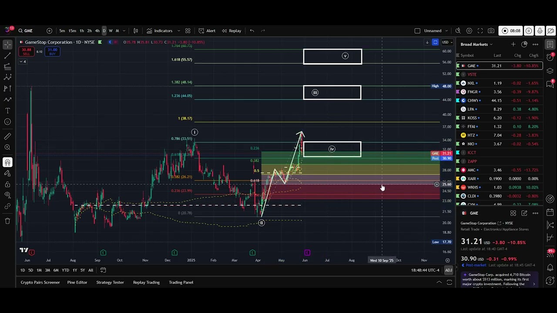557x313 pixels.
Task: Select the patterns drawing tool
Action: click(7, 77)
